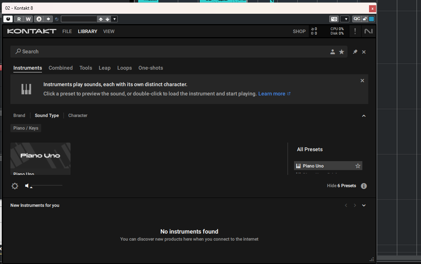Select the Sound Type filter
The width and height of the screenshot is (421, 264).
[x=47, y=115]
